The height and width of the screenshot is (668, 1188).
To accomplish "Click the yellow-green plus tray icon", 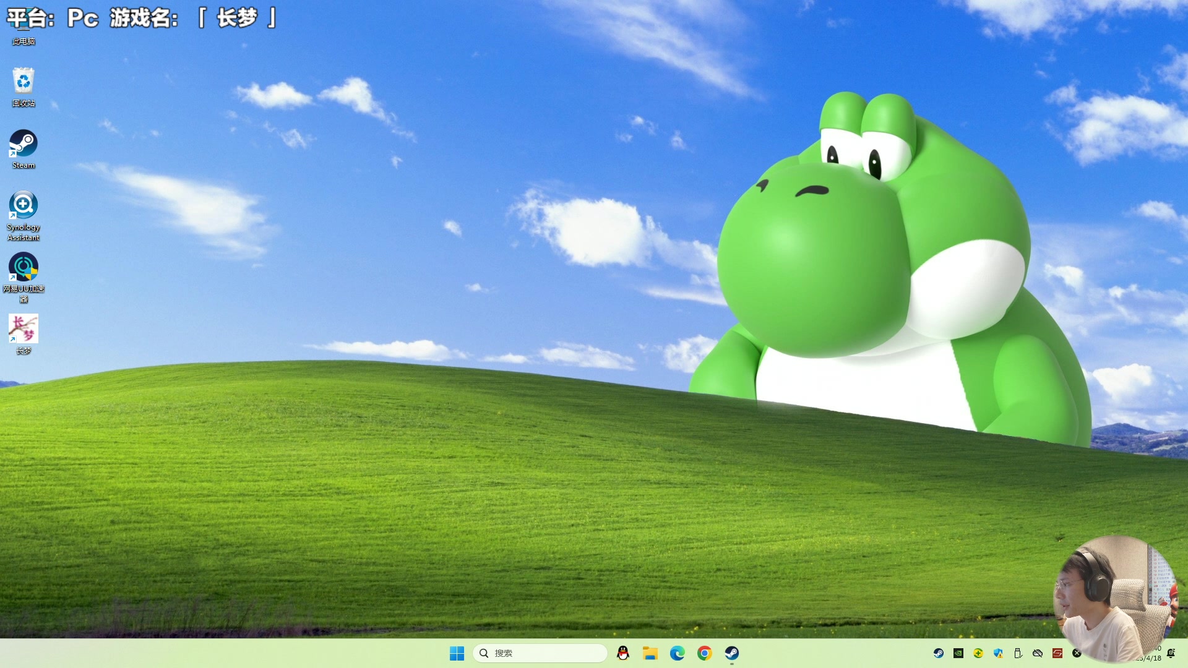I will (x=978, y=653).
